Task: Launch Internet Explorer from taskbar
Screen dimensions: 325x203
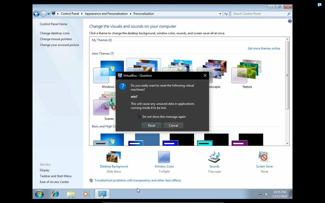Action: tap(55, 194)
